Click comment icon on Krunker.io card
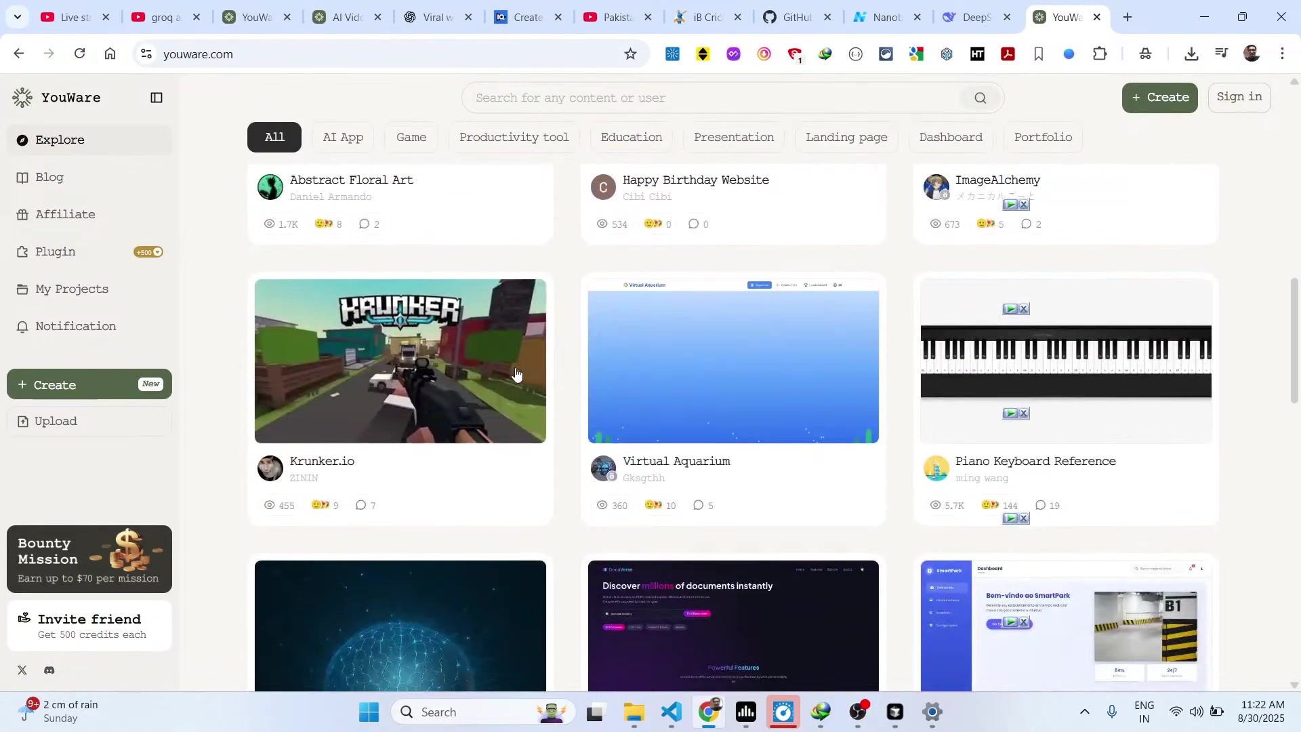Screen dimensions: 1301x732 pos(360,505)
